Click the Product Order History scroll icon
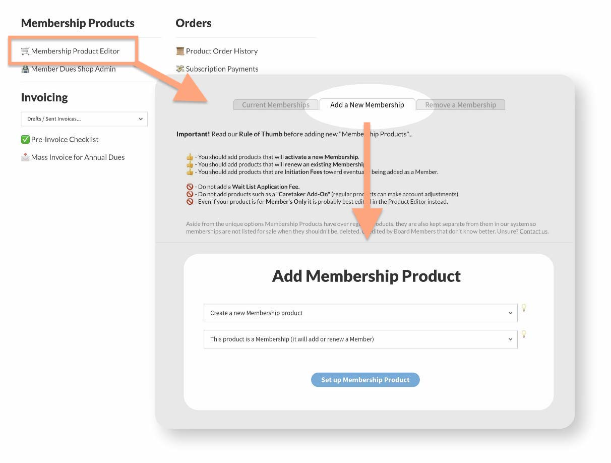Screen dimensions: 611x463 (180, 51)
